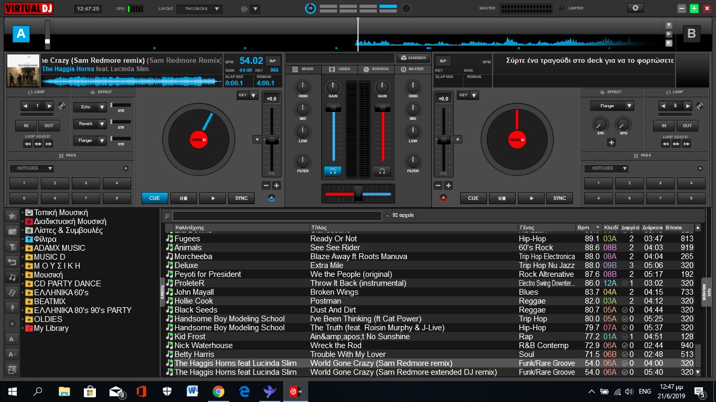The height and width of the screenshot is (402, 716).
Task: Enable headphone cue on right mixer channel
Action: (x=382, y=171)
